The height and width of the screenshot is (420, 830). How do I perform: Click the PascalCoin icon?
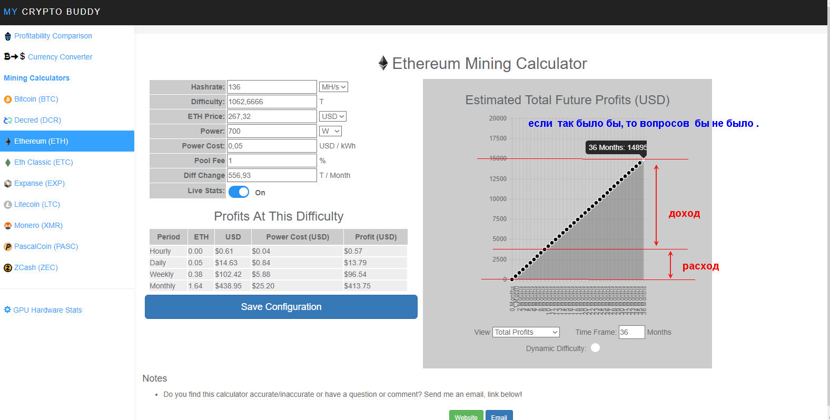point(8,247)
